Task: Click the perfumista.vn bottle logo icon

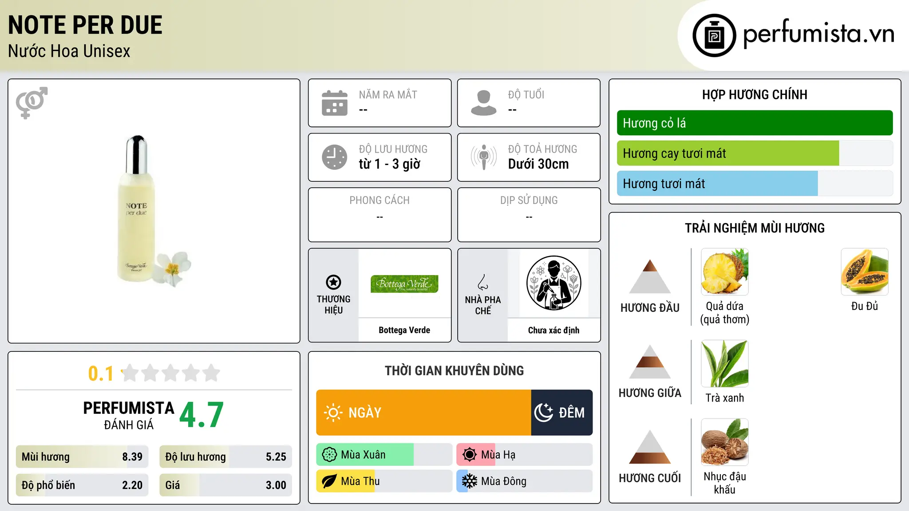Action: (x=714, y=35)
